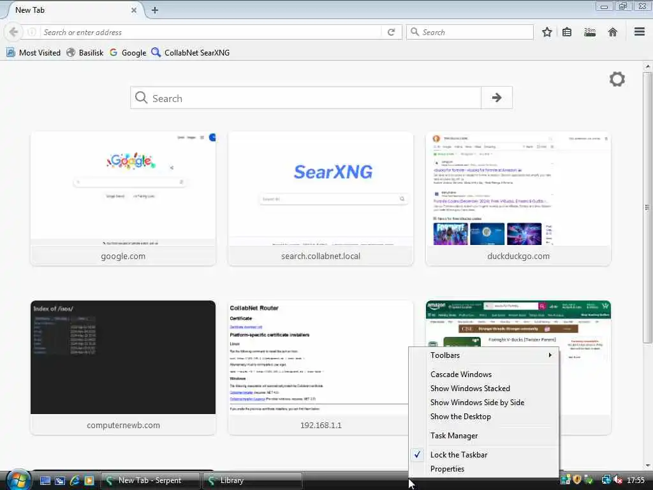
Task: Choose Cascade Windows from context menu
Action: [484, 374]
